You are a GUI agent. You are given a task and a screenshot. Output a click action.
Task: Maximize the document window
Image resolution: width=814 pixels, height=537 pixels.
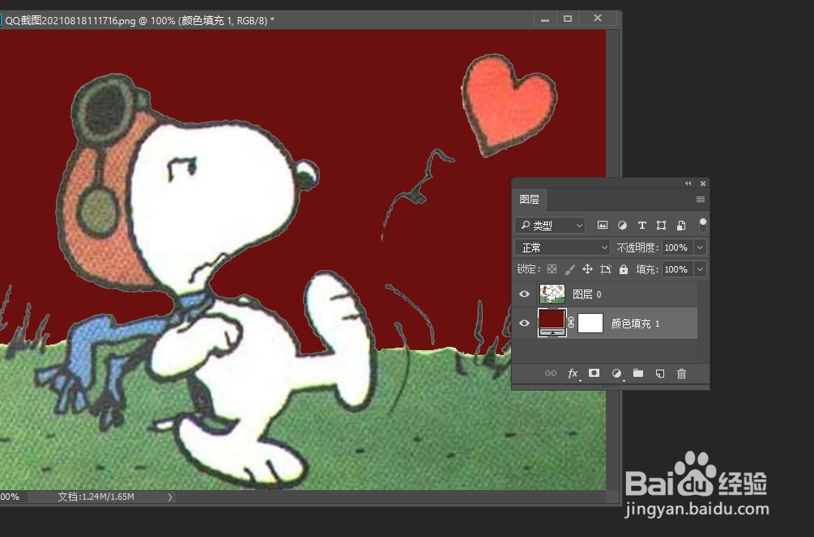coord(568,19)
